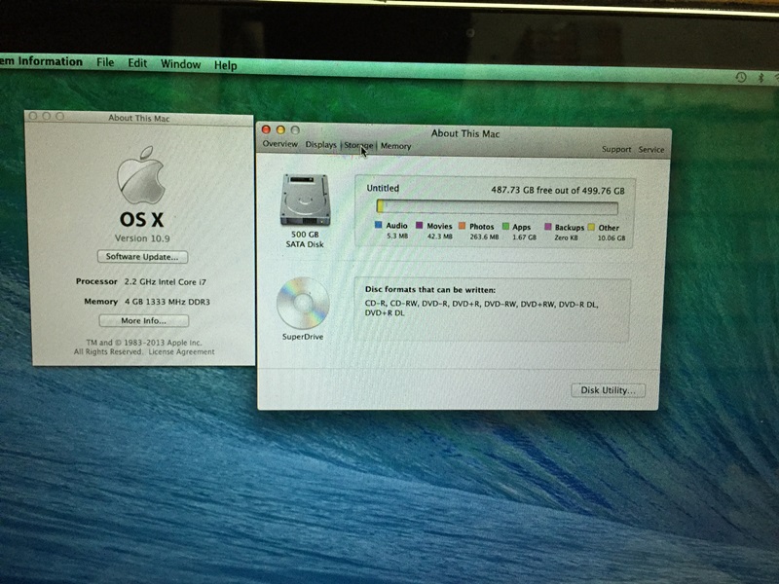The width and height of the screenshot is (779, 584).
Task: Click the orange Photos legend square
Action: (x=462, y=226)
